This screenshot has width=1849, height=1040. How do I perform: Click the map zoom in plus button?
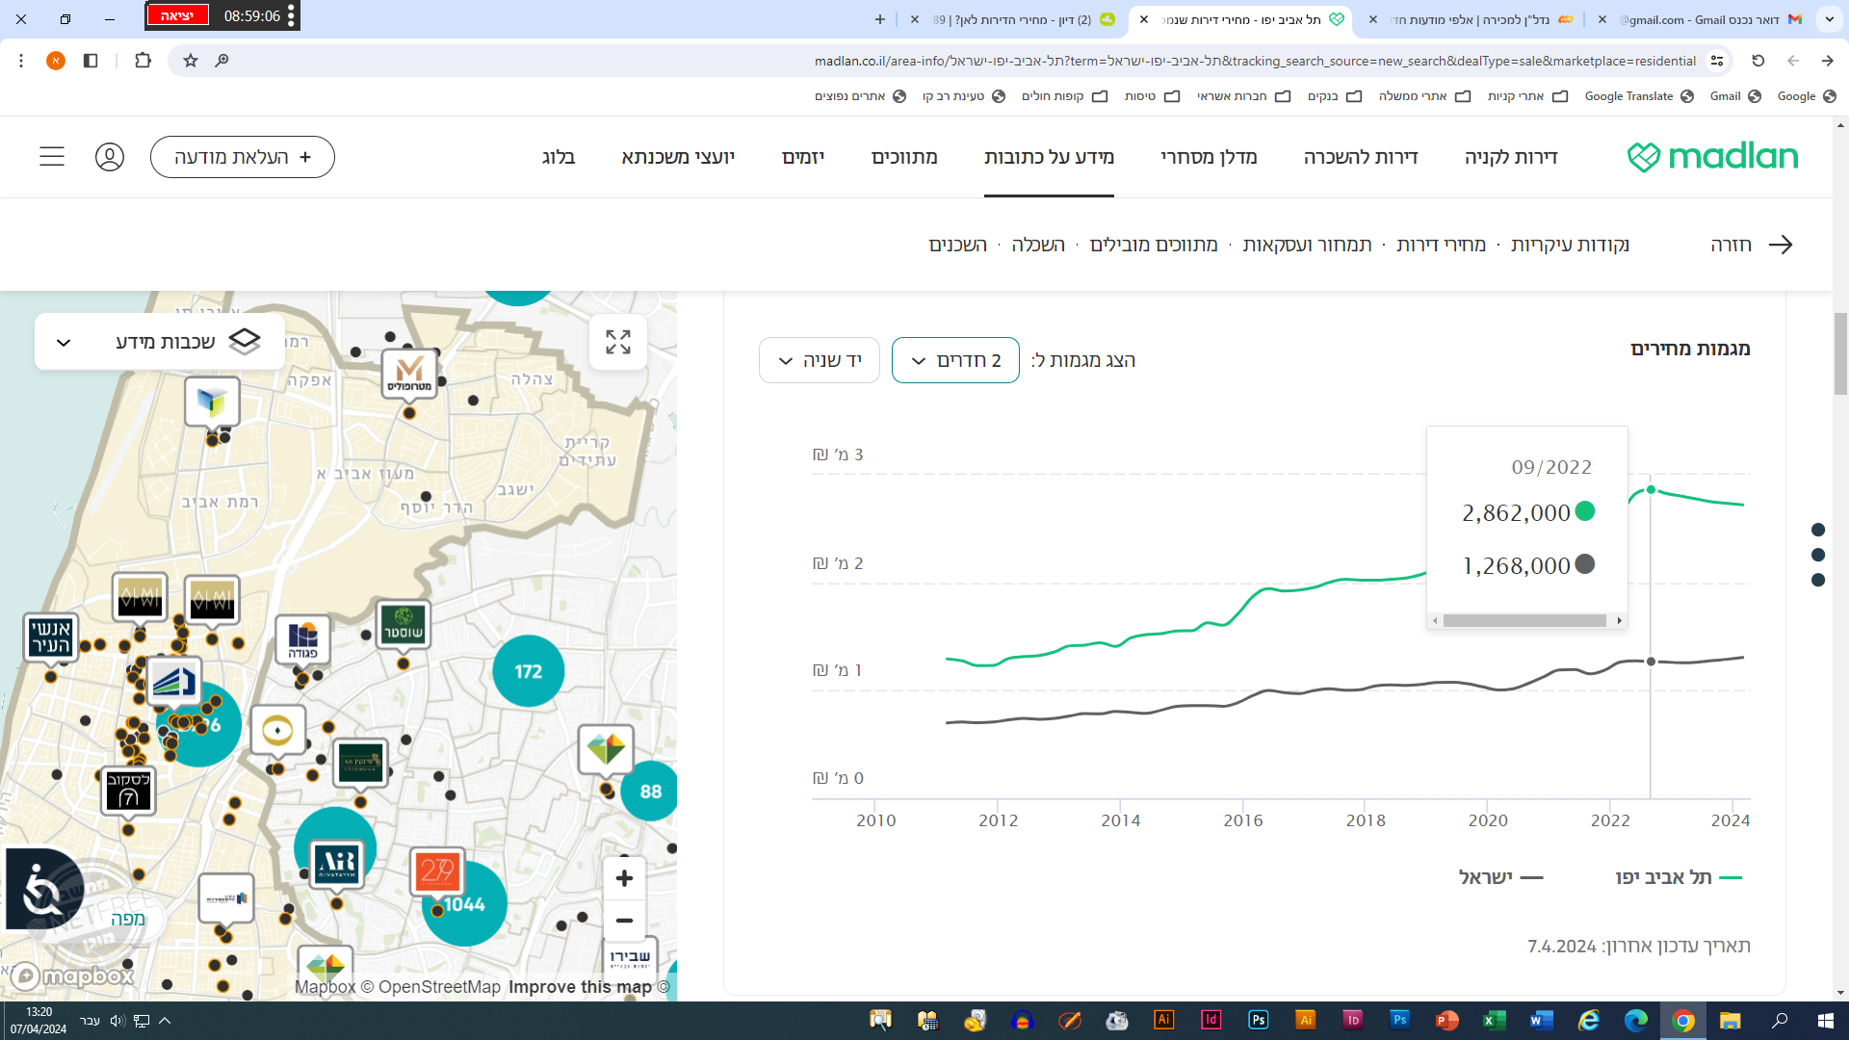click(624, 878)
